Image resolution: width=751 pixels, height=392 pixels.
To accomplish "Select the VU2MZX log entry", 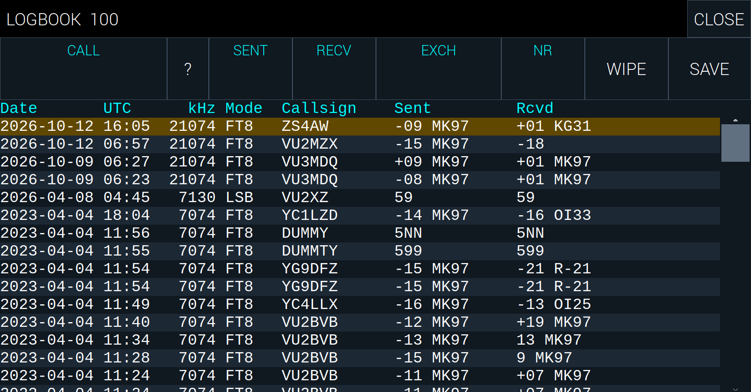I will pyautogui.click(x=360, y=144).
